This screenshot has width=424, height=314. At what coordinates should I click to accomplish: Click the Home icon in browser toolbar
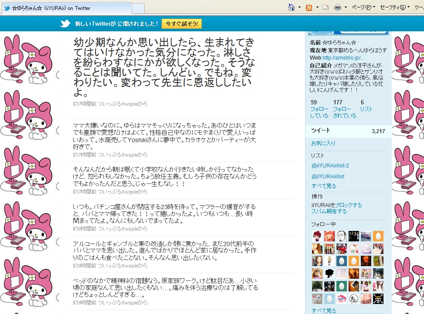click(292, 7)
